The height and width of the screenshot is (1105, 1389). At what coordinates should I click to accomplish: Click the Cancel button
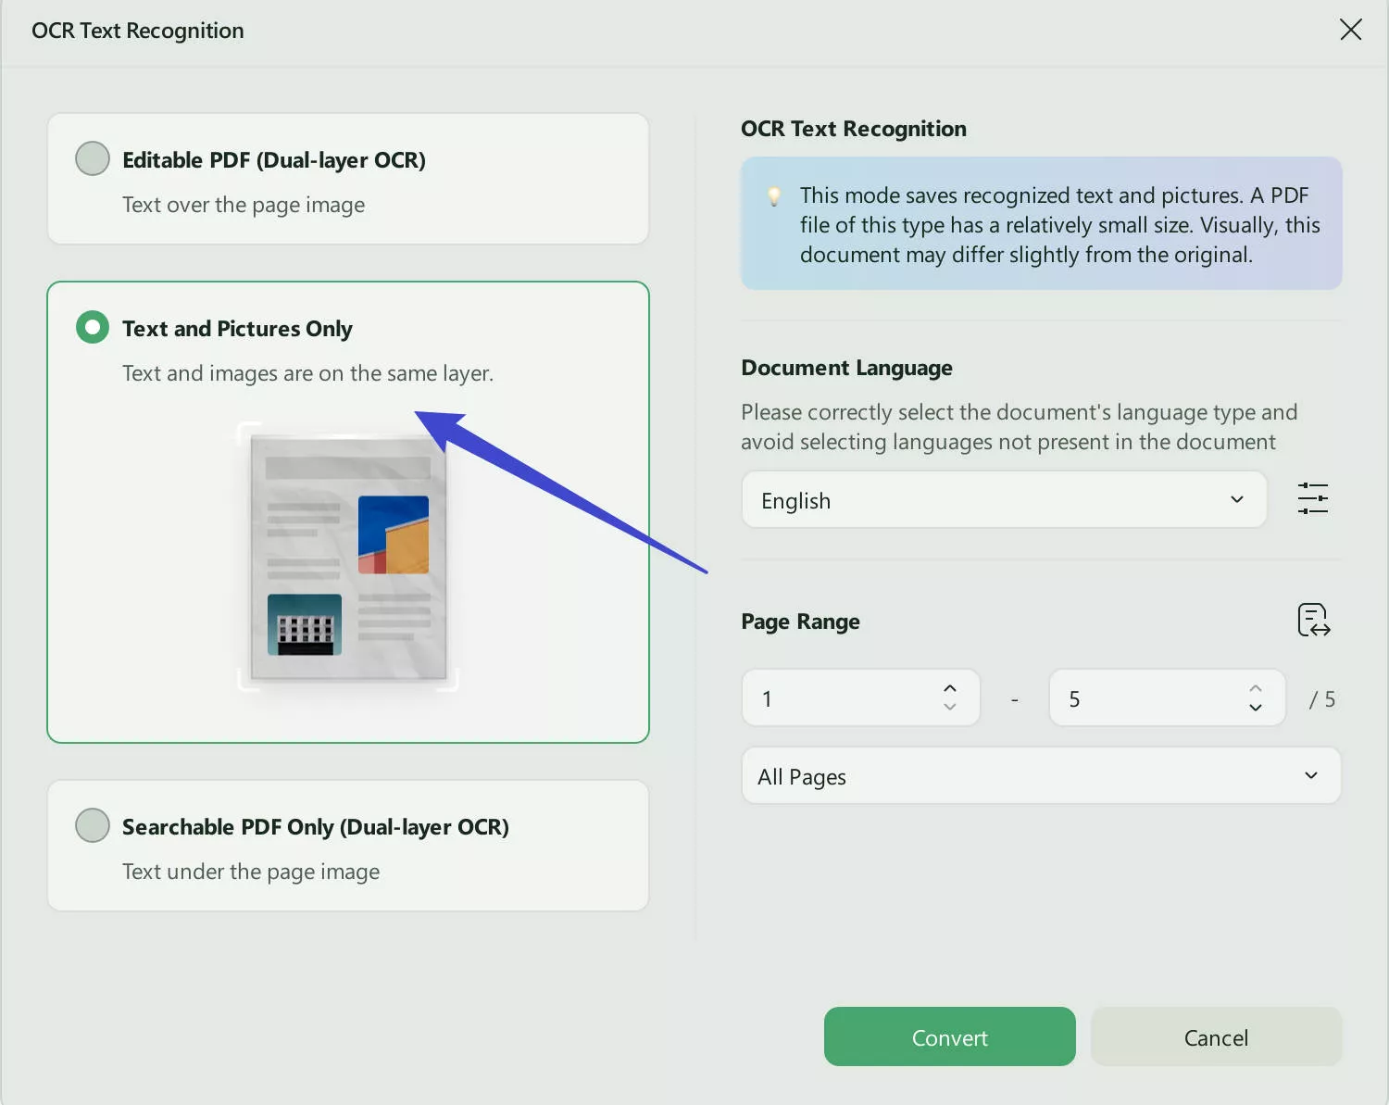1216,1036
